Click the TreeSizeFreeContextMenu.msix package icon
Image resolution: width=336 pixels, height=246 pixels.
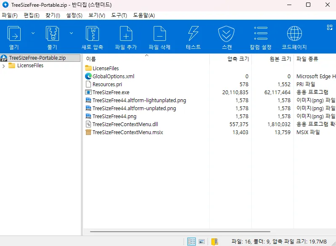[x=88, y=132]
